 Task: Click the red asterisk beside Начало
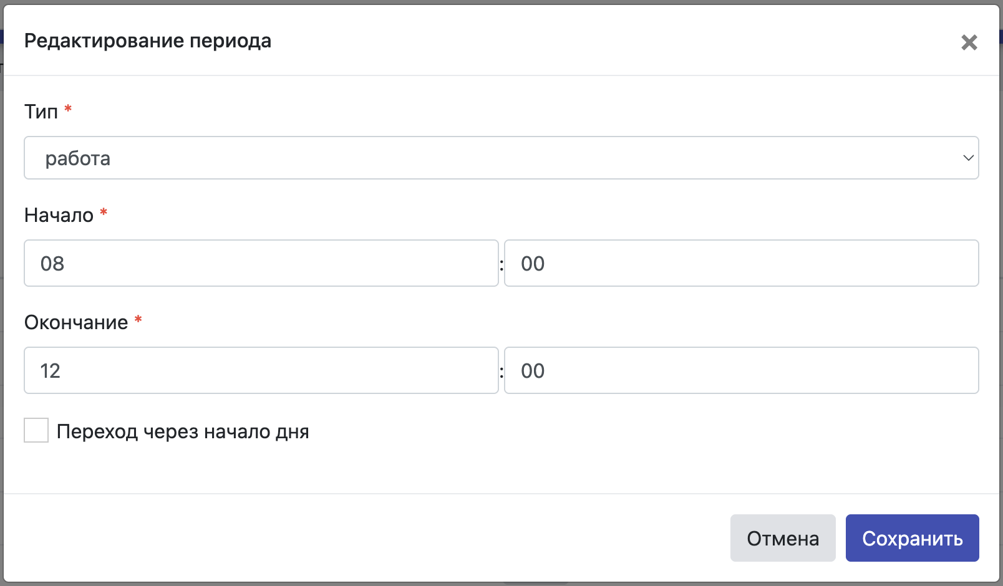click(x=104, y=213)
